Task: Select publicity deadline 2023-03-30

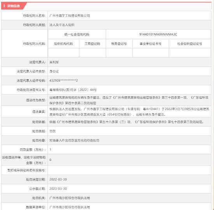Action: 58,189
